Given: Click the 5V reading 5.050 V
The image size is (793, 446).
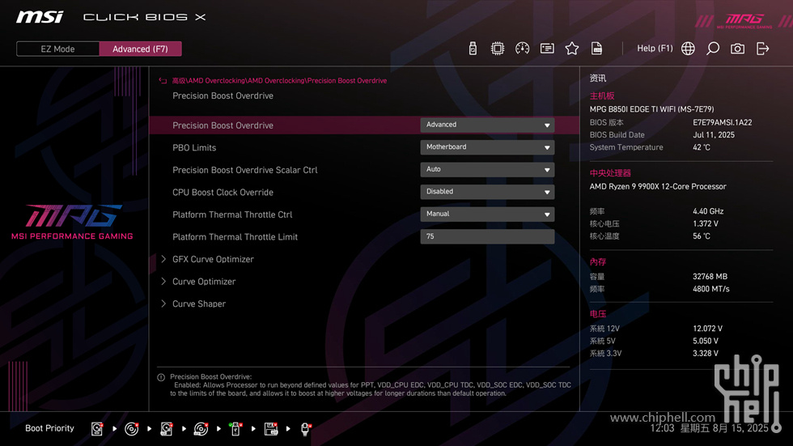Looking at the screenshot, I should (706, 341).
